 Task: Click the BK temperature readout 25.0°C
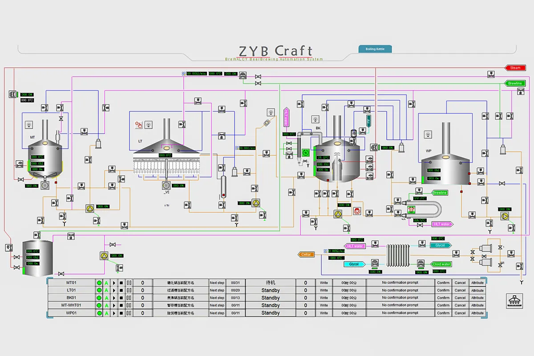pos(323,157)
